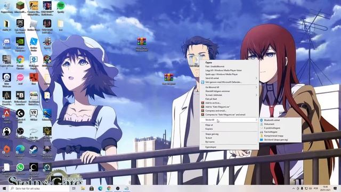Expand 'Ta med i bibliotek' submenu arrow

256,95
